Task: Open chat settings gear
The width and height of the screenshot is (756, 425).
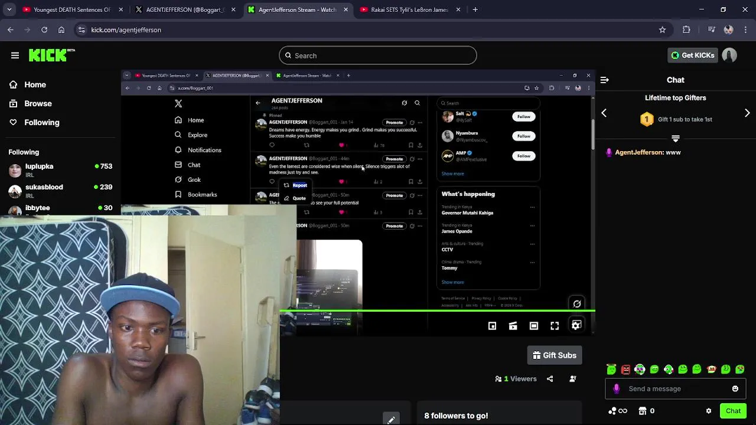Action: point(709,411)
